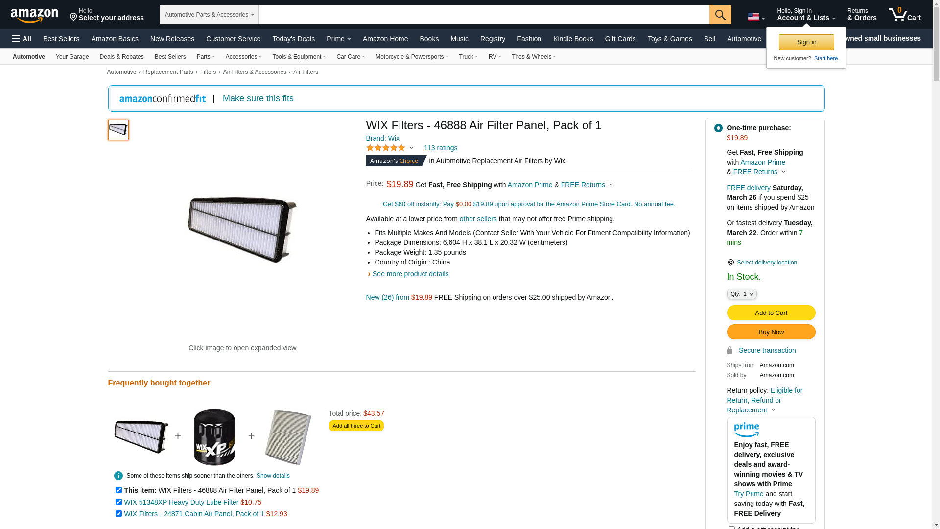The image size is (940, 529).
Task: Click the search magnifier button
Action: pos(720,15)
